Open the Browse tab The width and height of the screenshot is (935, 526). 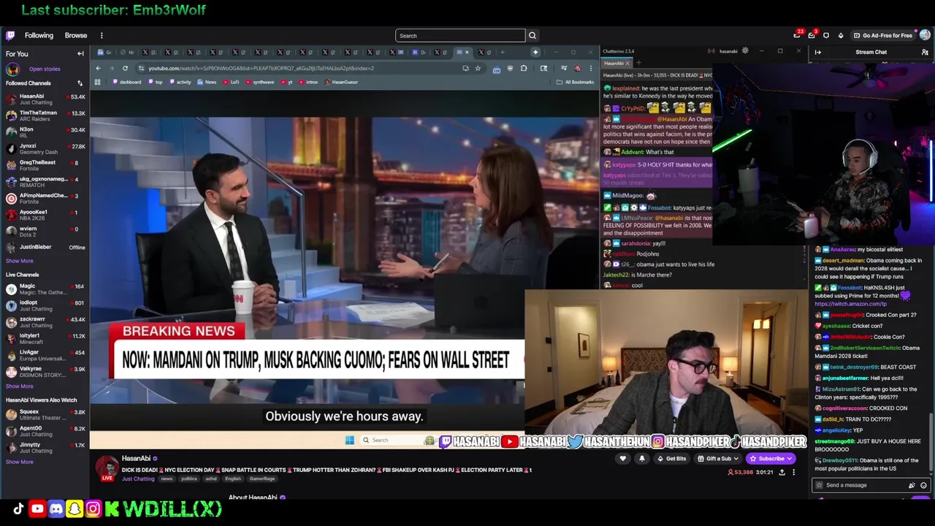(76, 35)
